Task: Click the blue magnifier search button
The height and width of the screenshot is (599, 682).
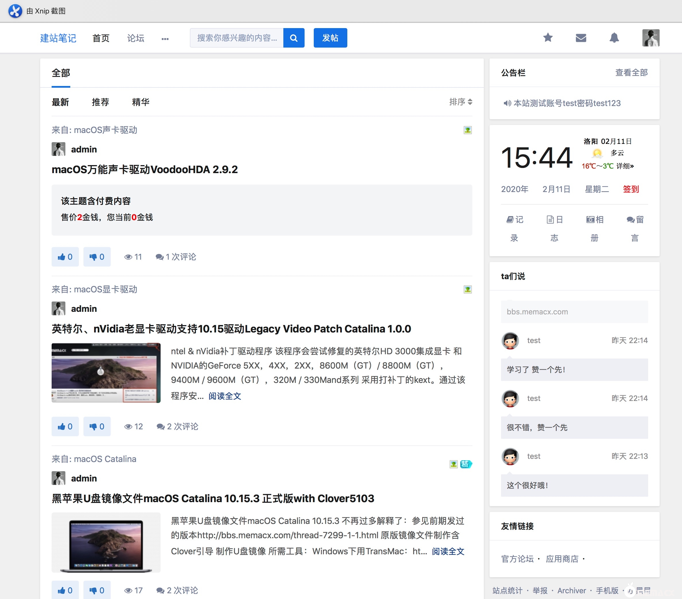Action: [294, 38]
